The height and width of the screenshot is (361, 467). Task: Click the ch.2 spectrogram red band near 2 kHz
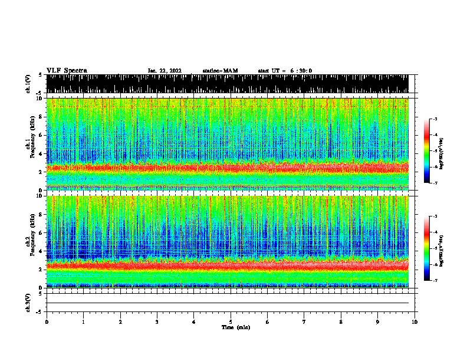(227, 265)
